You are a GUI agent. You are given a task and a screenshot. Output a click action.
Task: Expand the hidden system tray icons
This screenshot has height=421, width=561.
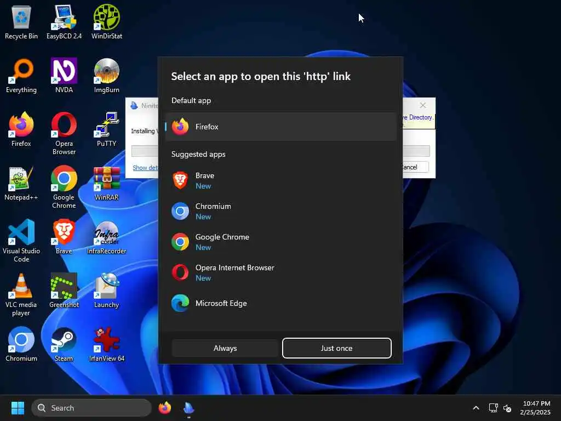pos(476,408)
